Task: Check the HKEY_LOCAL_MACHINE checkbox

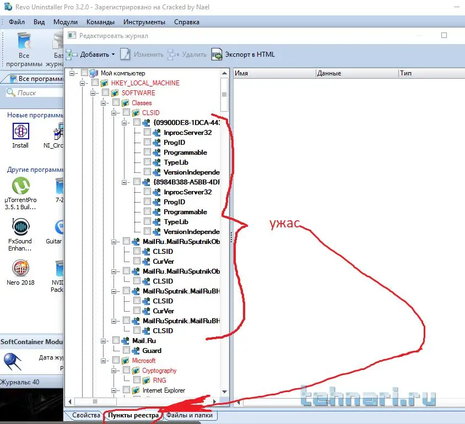Action: click(95, 83)
